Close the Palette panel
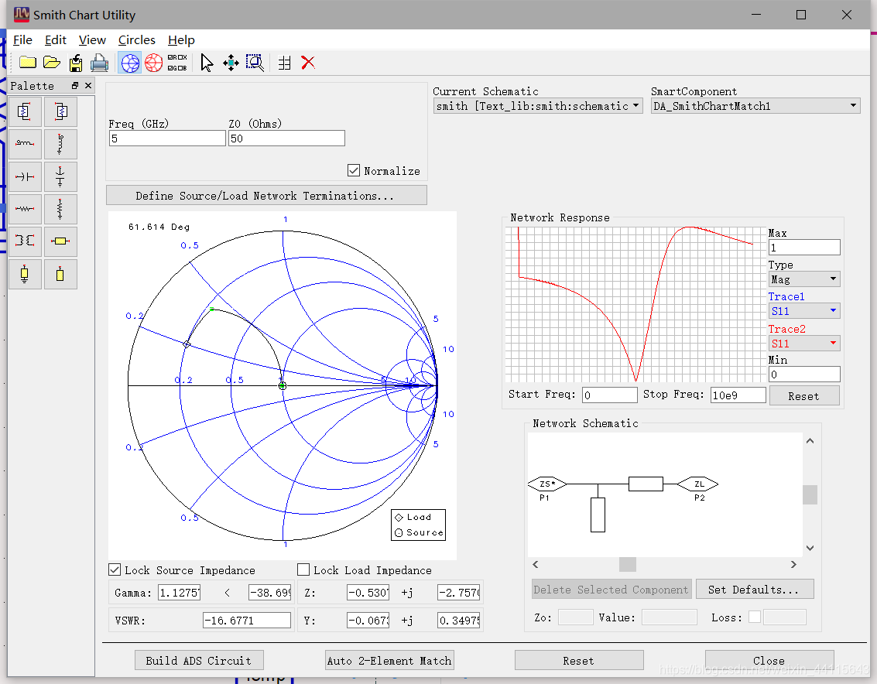This screenshot has width=877, height=684. pyautogui.click(x=87, y=86)
